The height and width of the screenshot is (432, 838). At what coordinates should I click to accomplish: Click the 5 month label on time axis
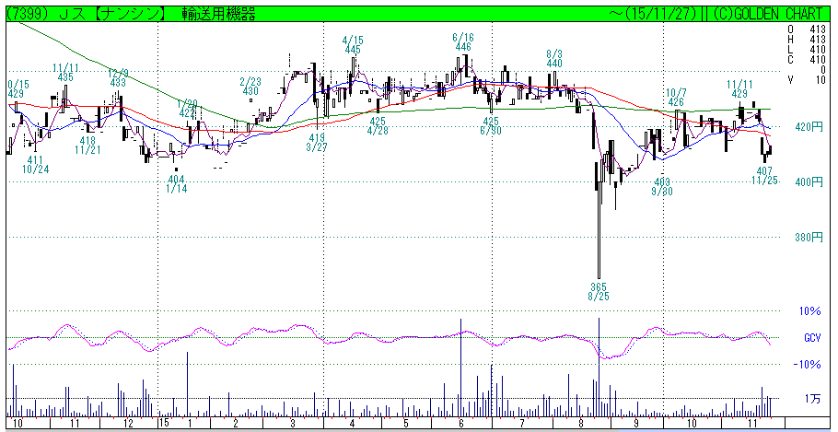(406, 423)
